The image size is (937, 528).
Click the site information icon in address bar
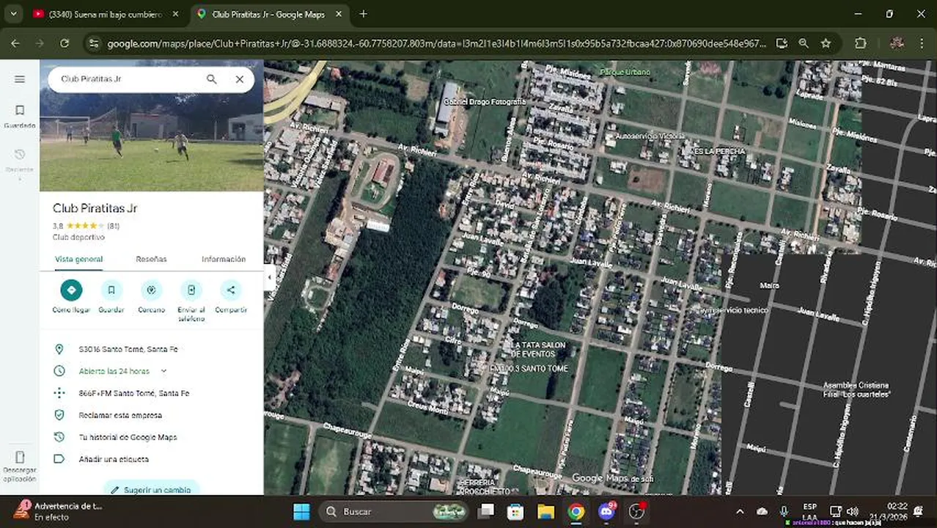[93, 43]
